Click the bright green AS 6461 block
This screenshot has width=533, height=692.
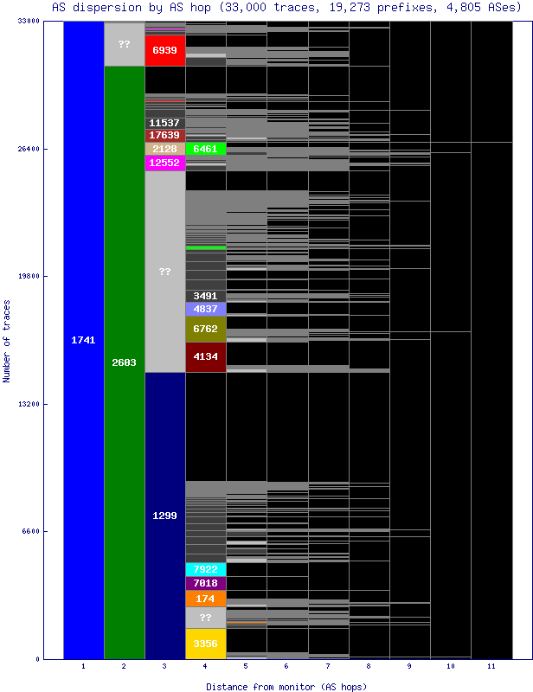click(205, 149)
